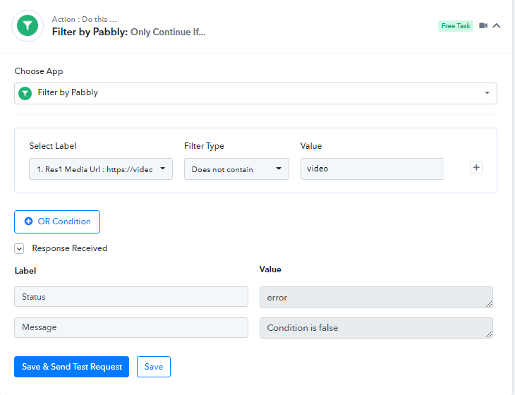
Task: Collapse the Response Received section toggle
Action: (x=19, y=249)
